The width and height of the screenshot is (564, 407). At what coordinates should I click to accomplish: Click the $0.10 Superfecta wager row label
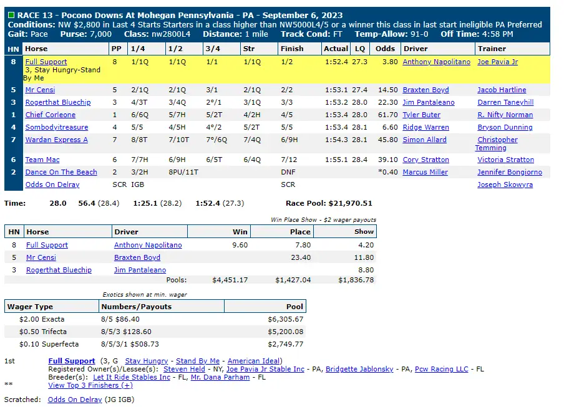pos(49,344)
